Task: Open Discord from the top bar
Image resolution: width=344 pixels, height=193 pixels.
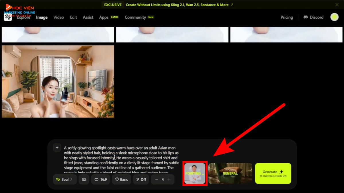Action: pos(313,17)
